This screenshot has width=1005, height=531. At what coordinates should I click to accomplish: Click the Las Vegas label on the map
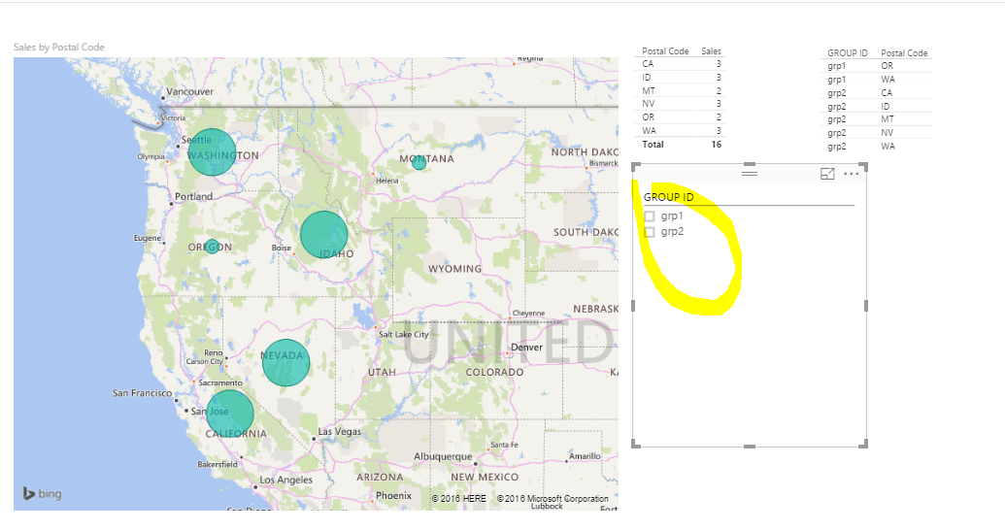pyautogui.click(x=340, y=431)
